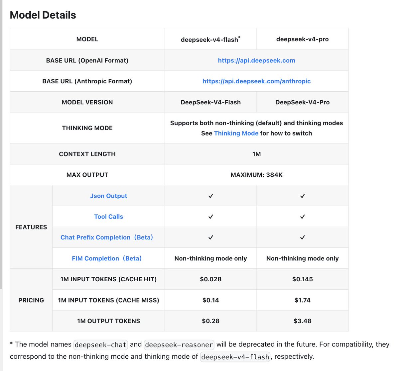Screen dimensions: 399x371
Task: Select the CONTEXT LENGTH 1M cell
Action: (256, 154)
